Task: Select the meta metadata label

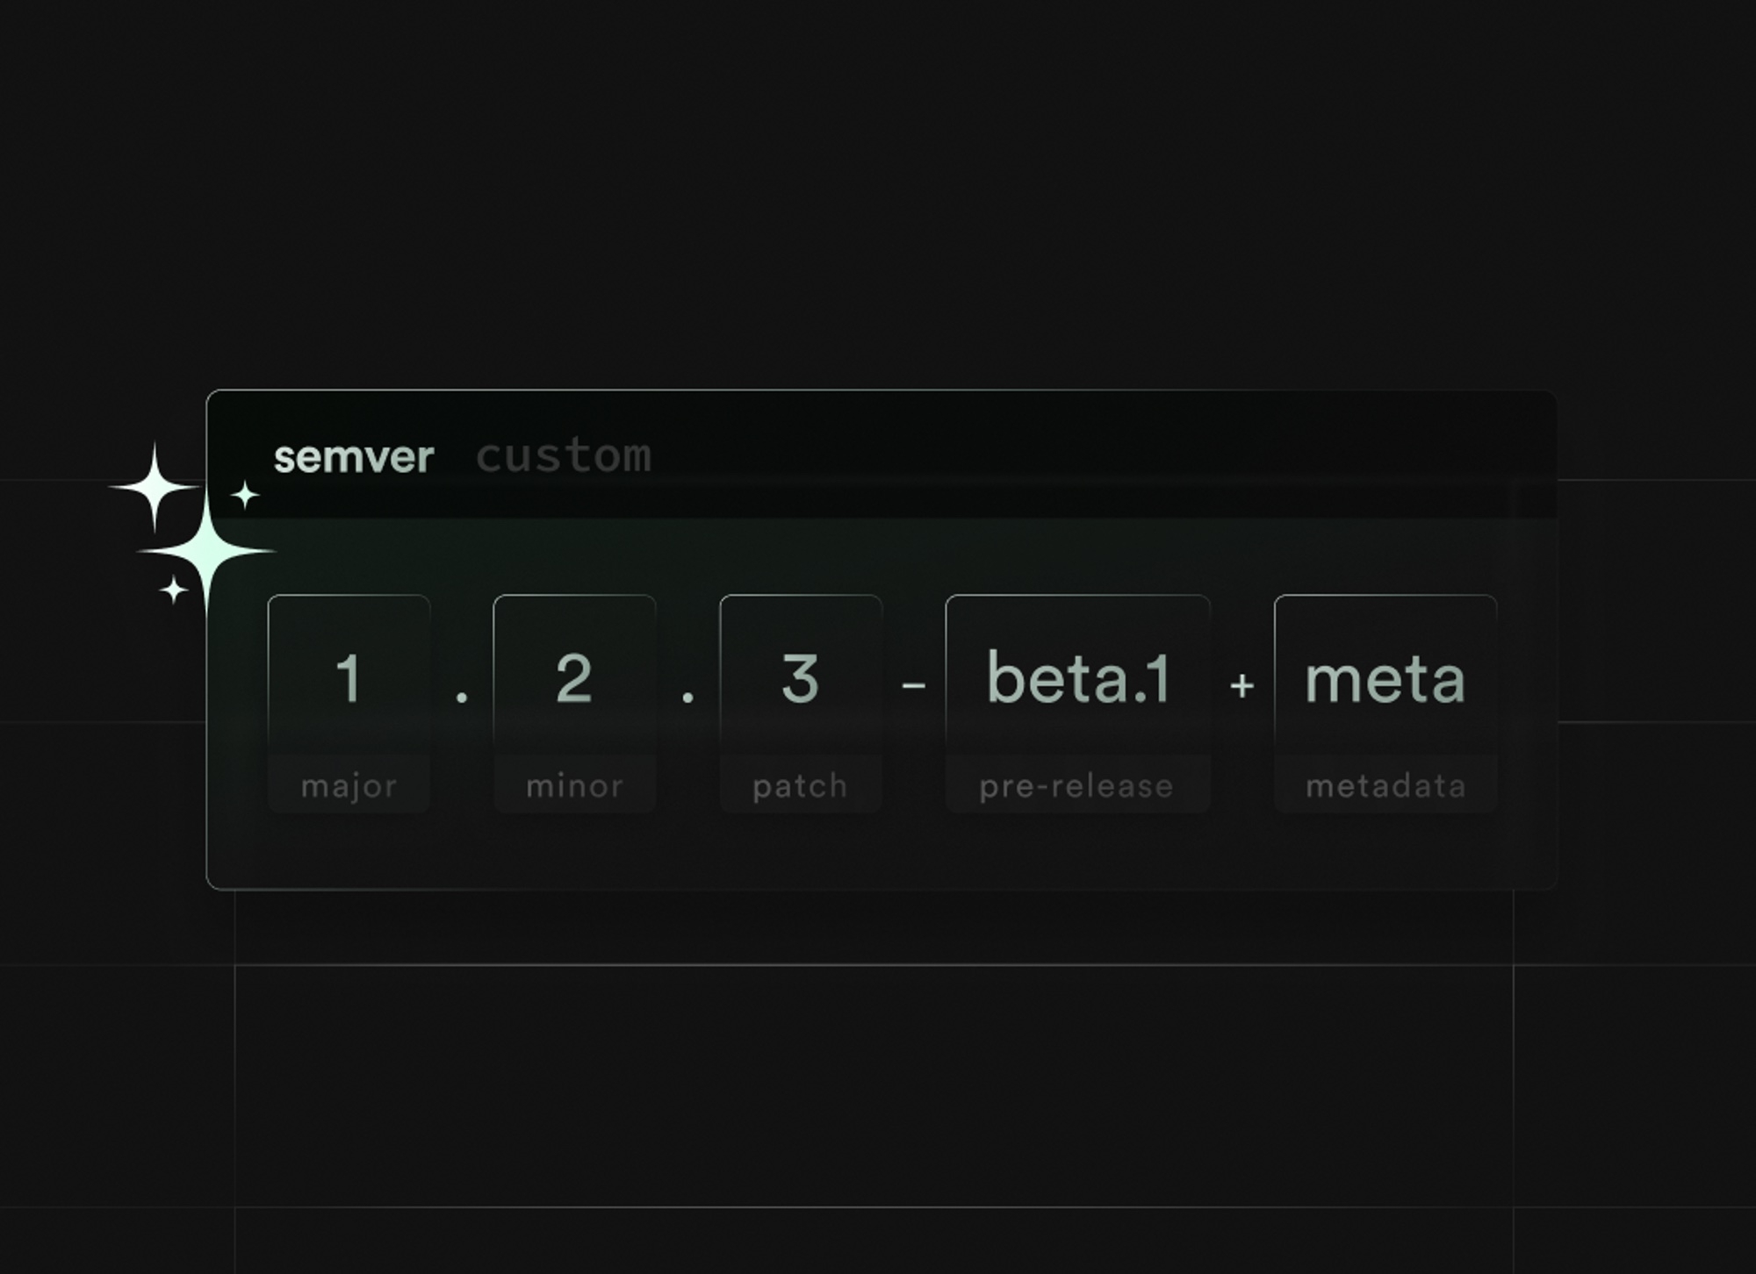Action: 1379,784
